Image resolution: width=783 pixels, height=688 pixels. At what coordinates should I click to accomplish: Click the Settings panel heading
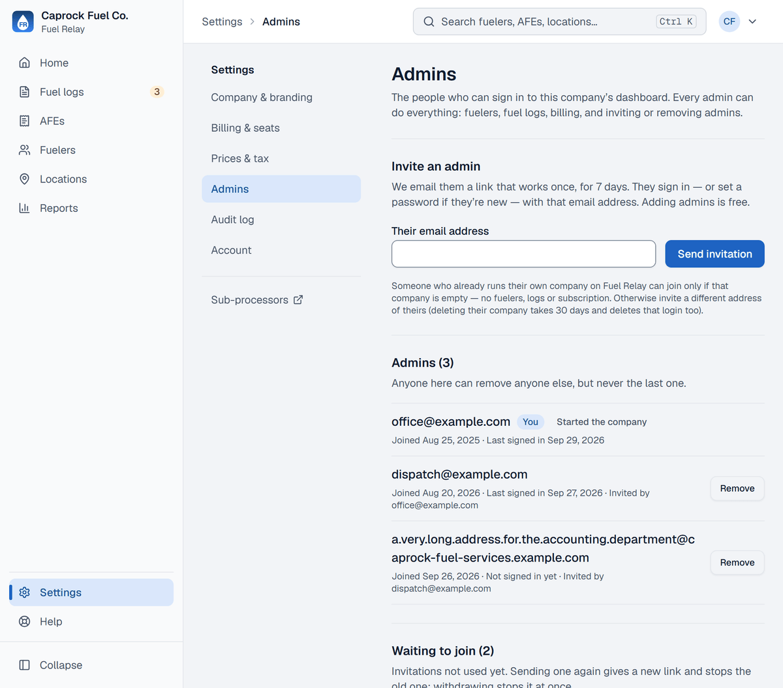(232, 70)
